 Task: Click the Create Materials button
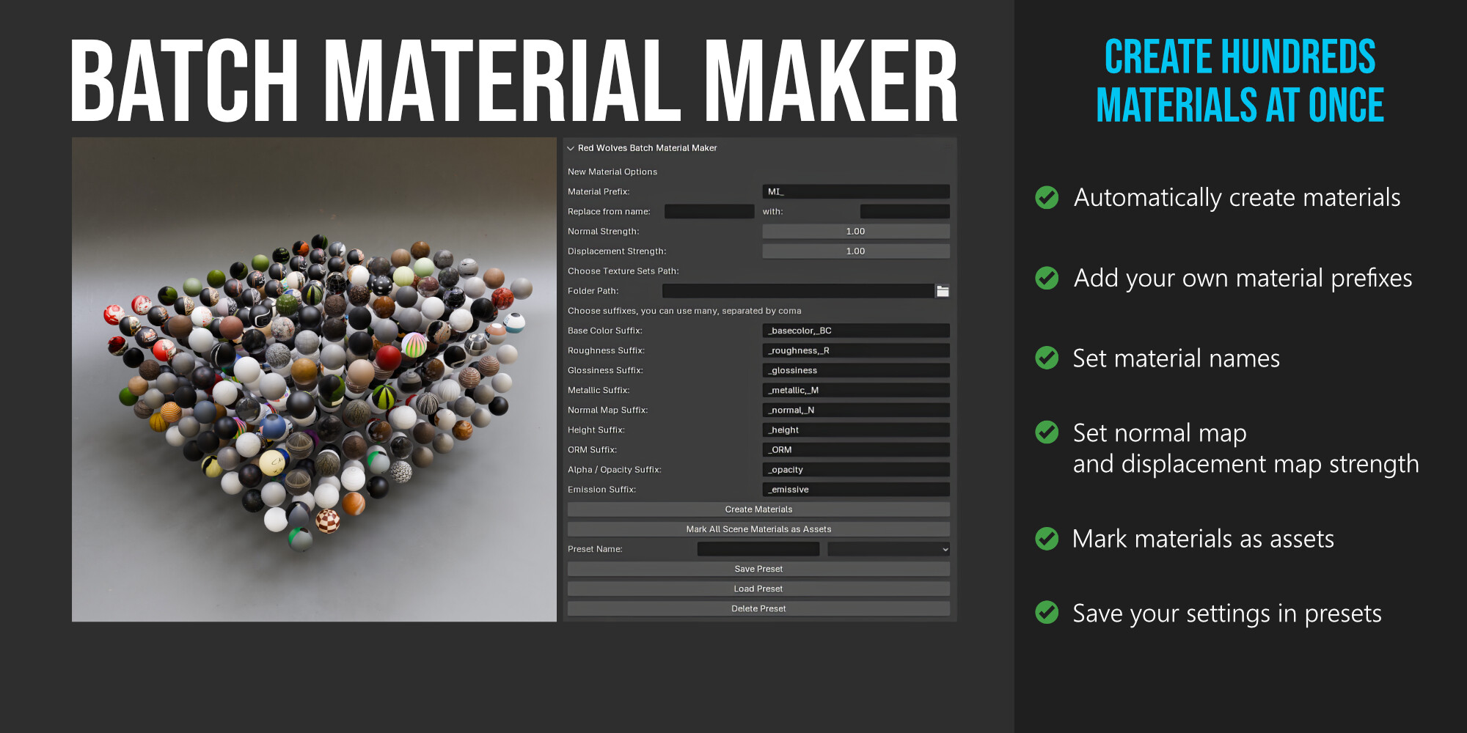pos(758,509)
